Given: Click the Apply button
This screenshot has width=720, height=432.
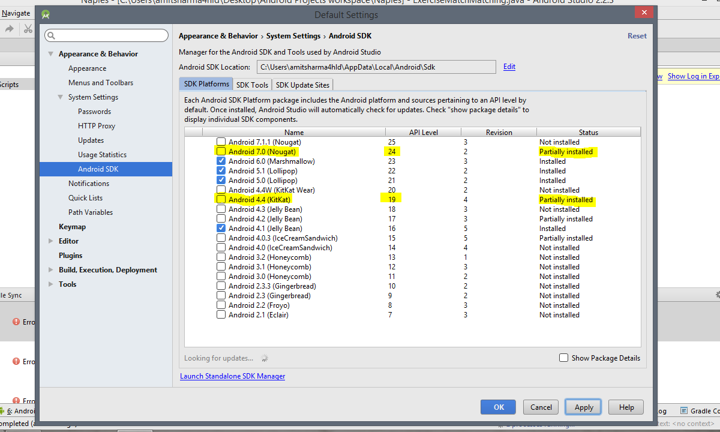Looking at the screenshot, I should pyautogui.click(x=583, y=407).
